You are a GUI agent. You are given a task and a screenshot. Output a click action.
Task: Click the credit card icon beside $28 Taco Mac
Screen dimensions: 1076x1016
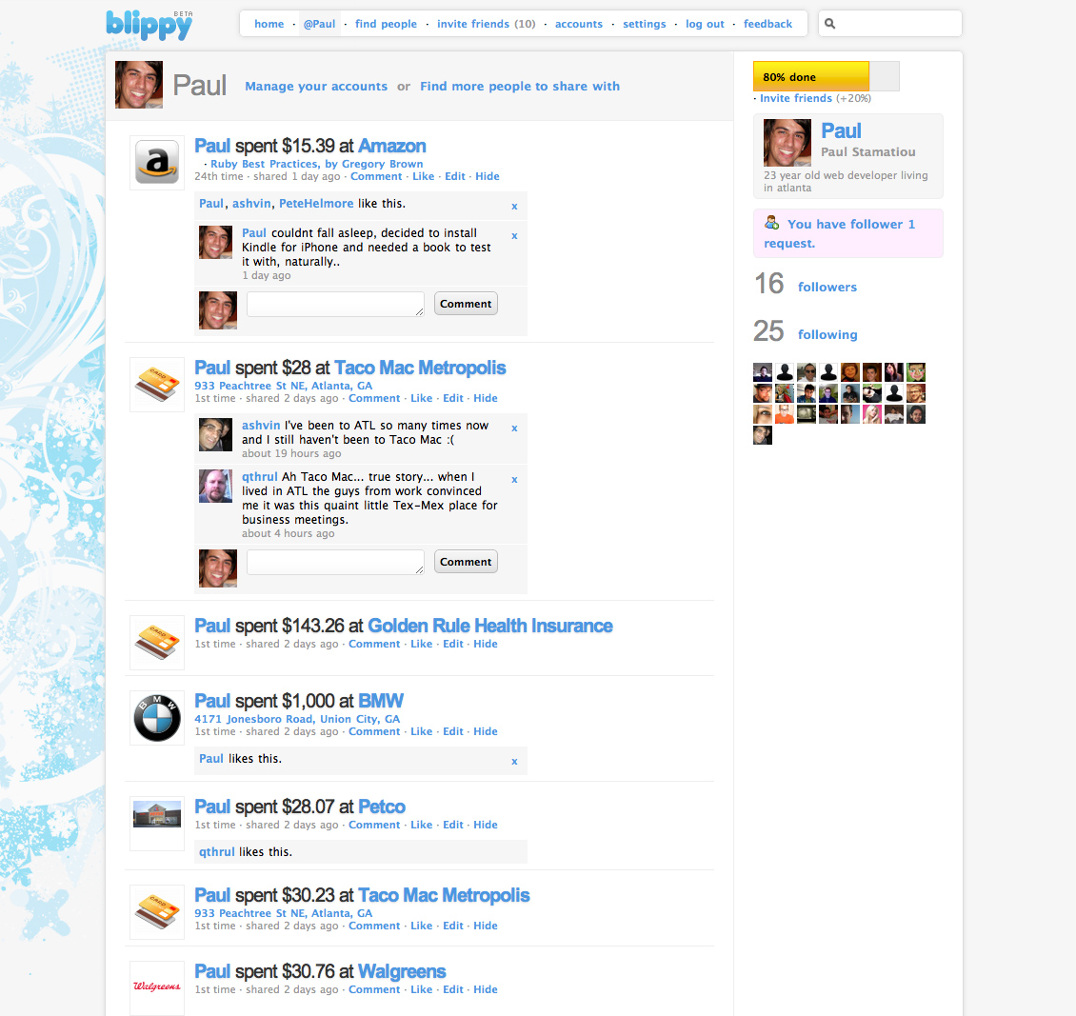pyautogui.click(x=157, y=384)
